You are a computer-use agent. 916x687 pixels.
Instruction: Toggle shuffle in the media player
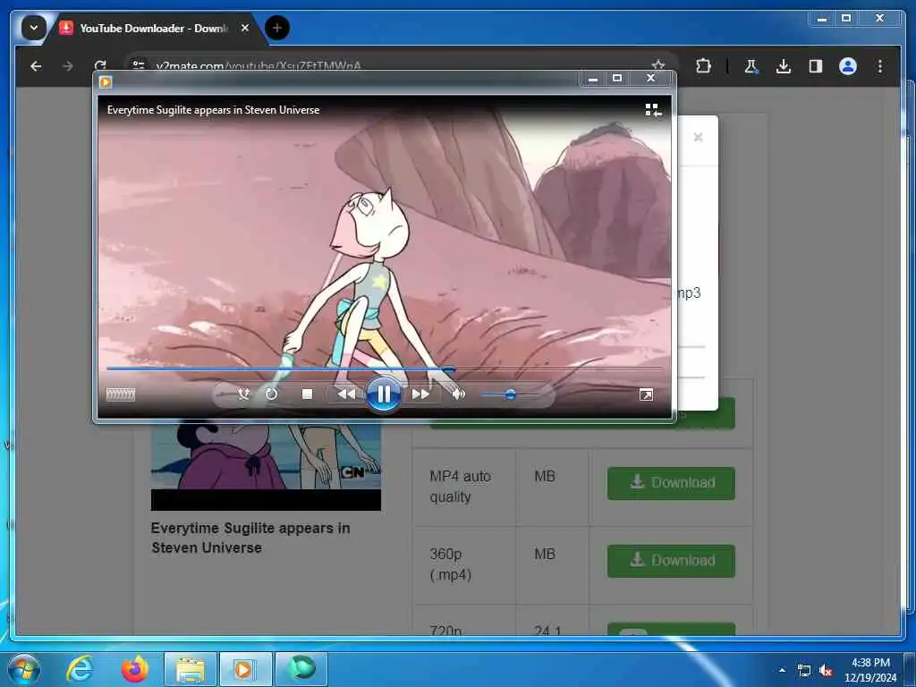click(243, 394)
